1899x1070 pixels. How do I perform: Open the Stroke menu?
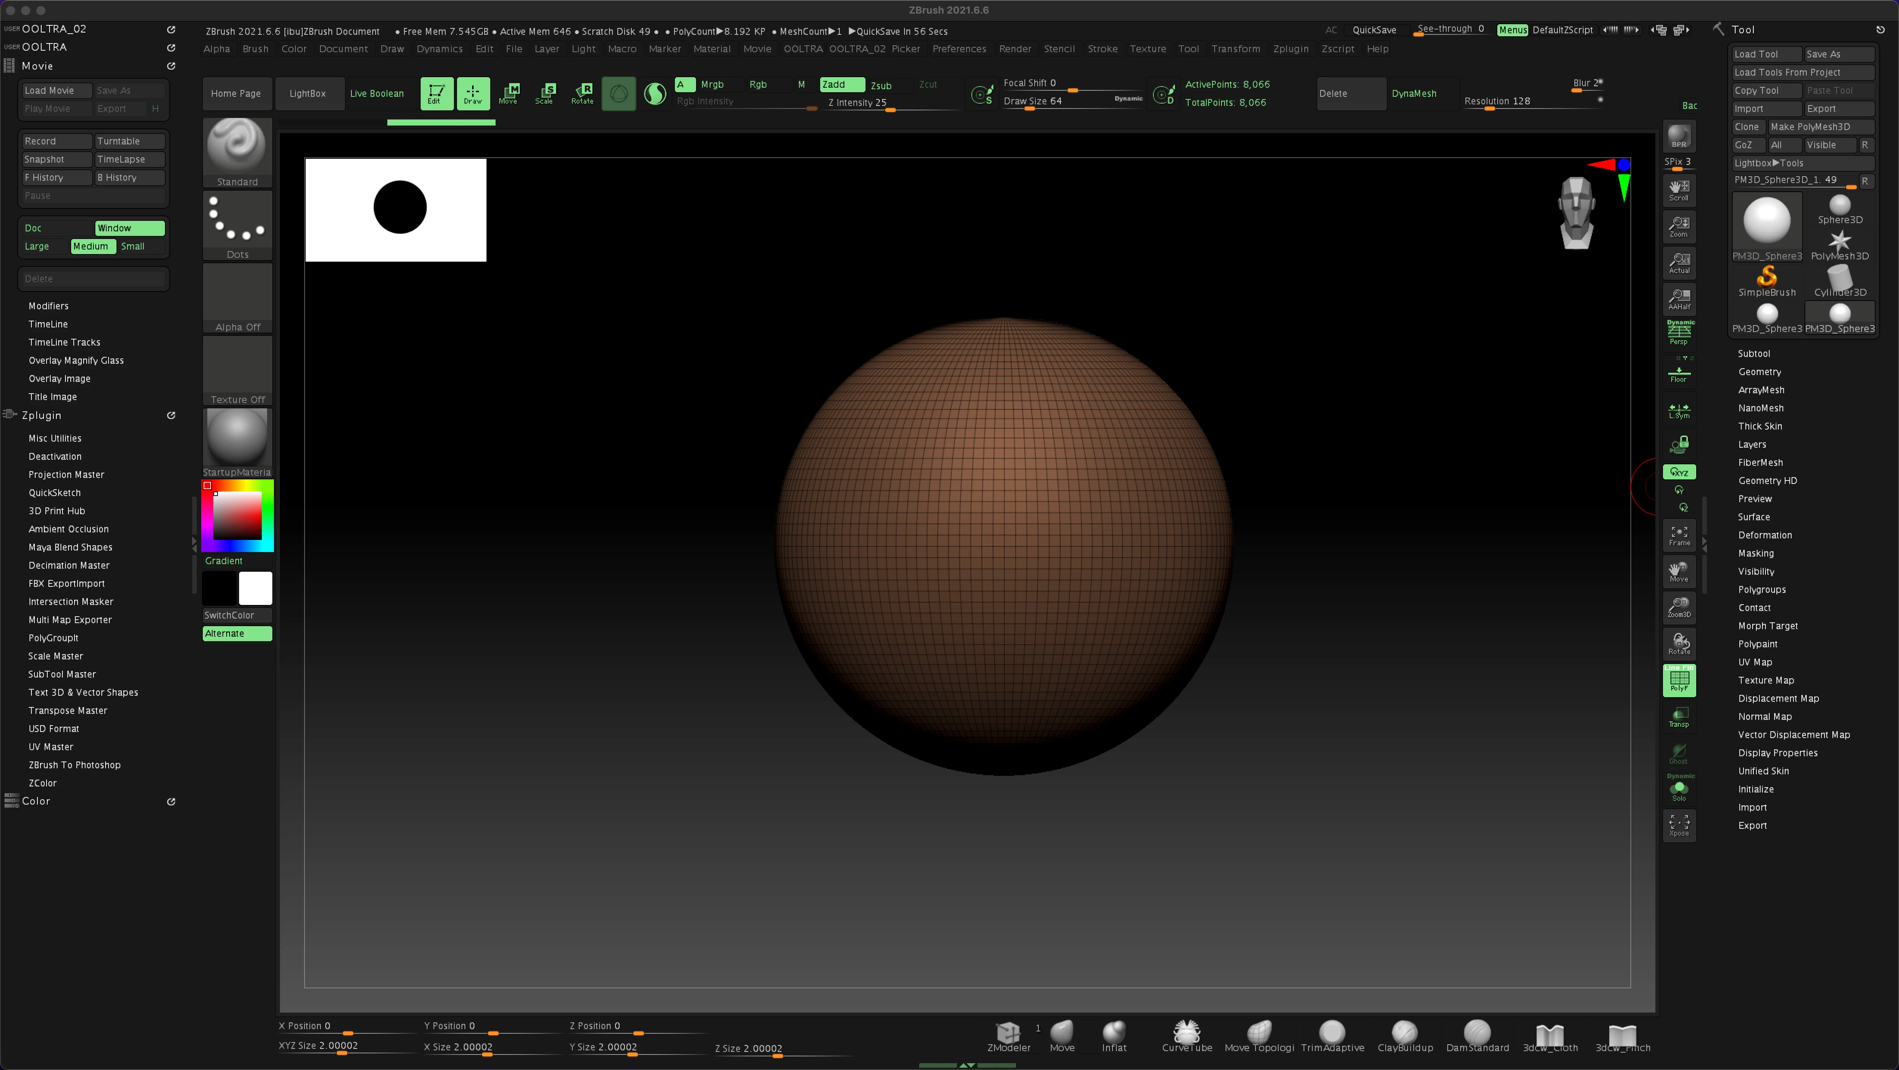tap(1102, 49)
